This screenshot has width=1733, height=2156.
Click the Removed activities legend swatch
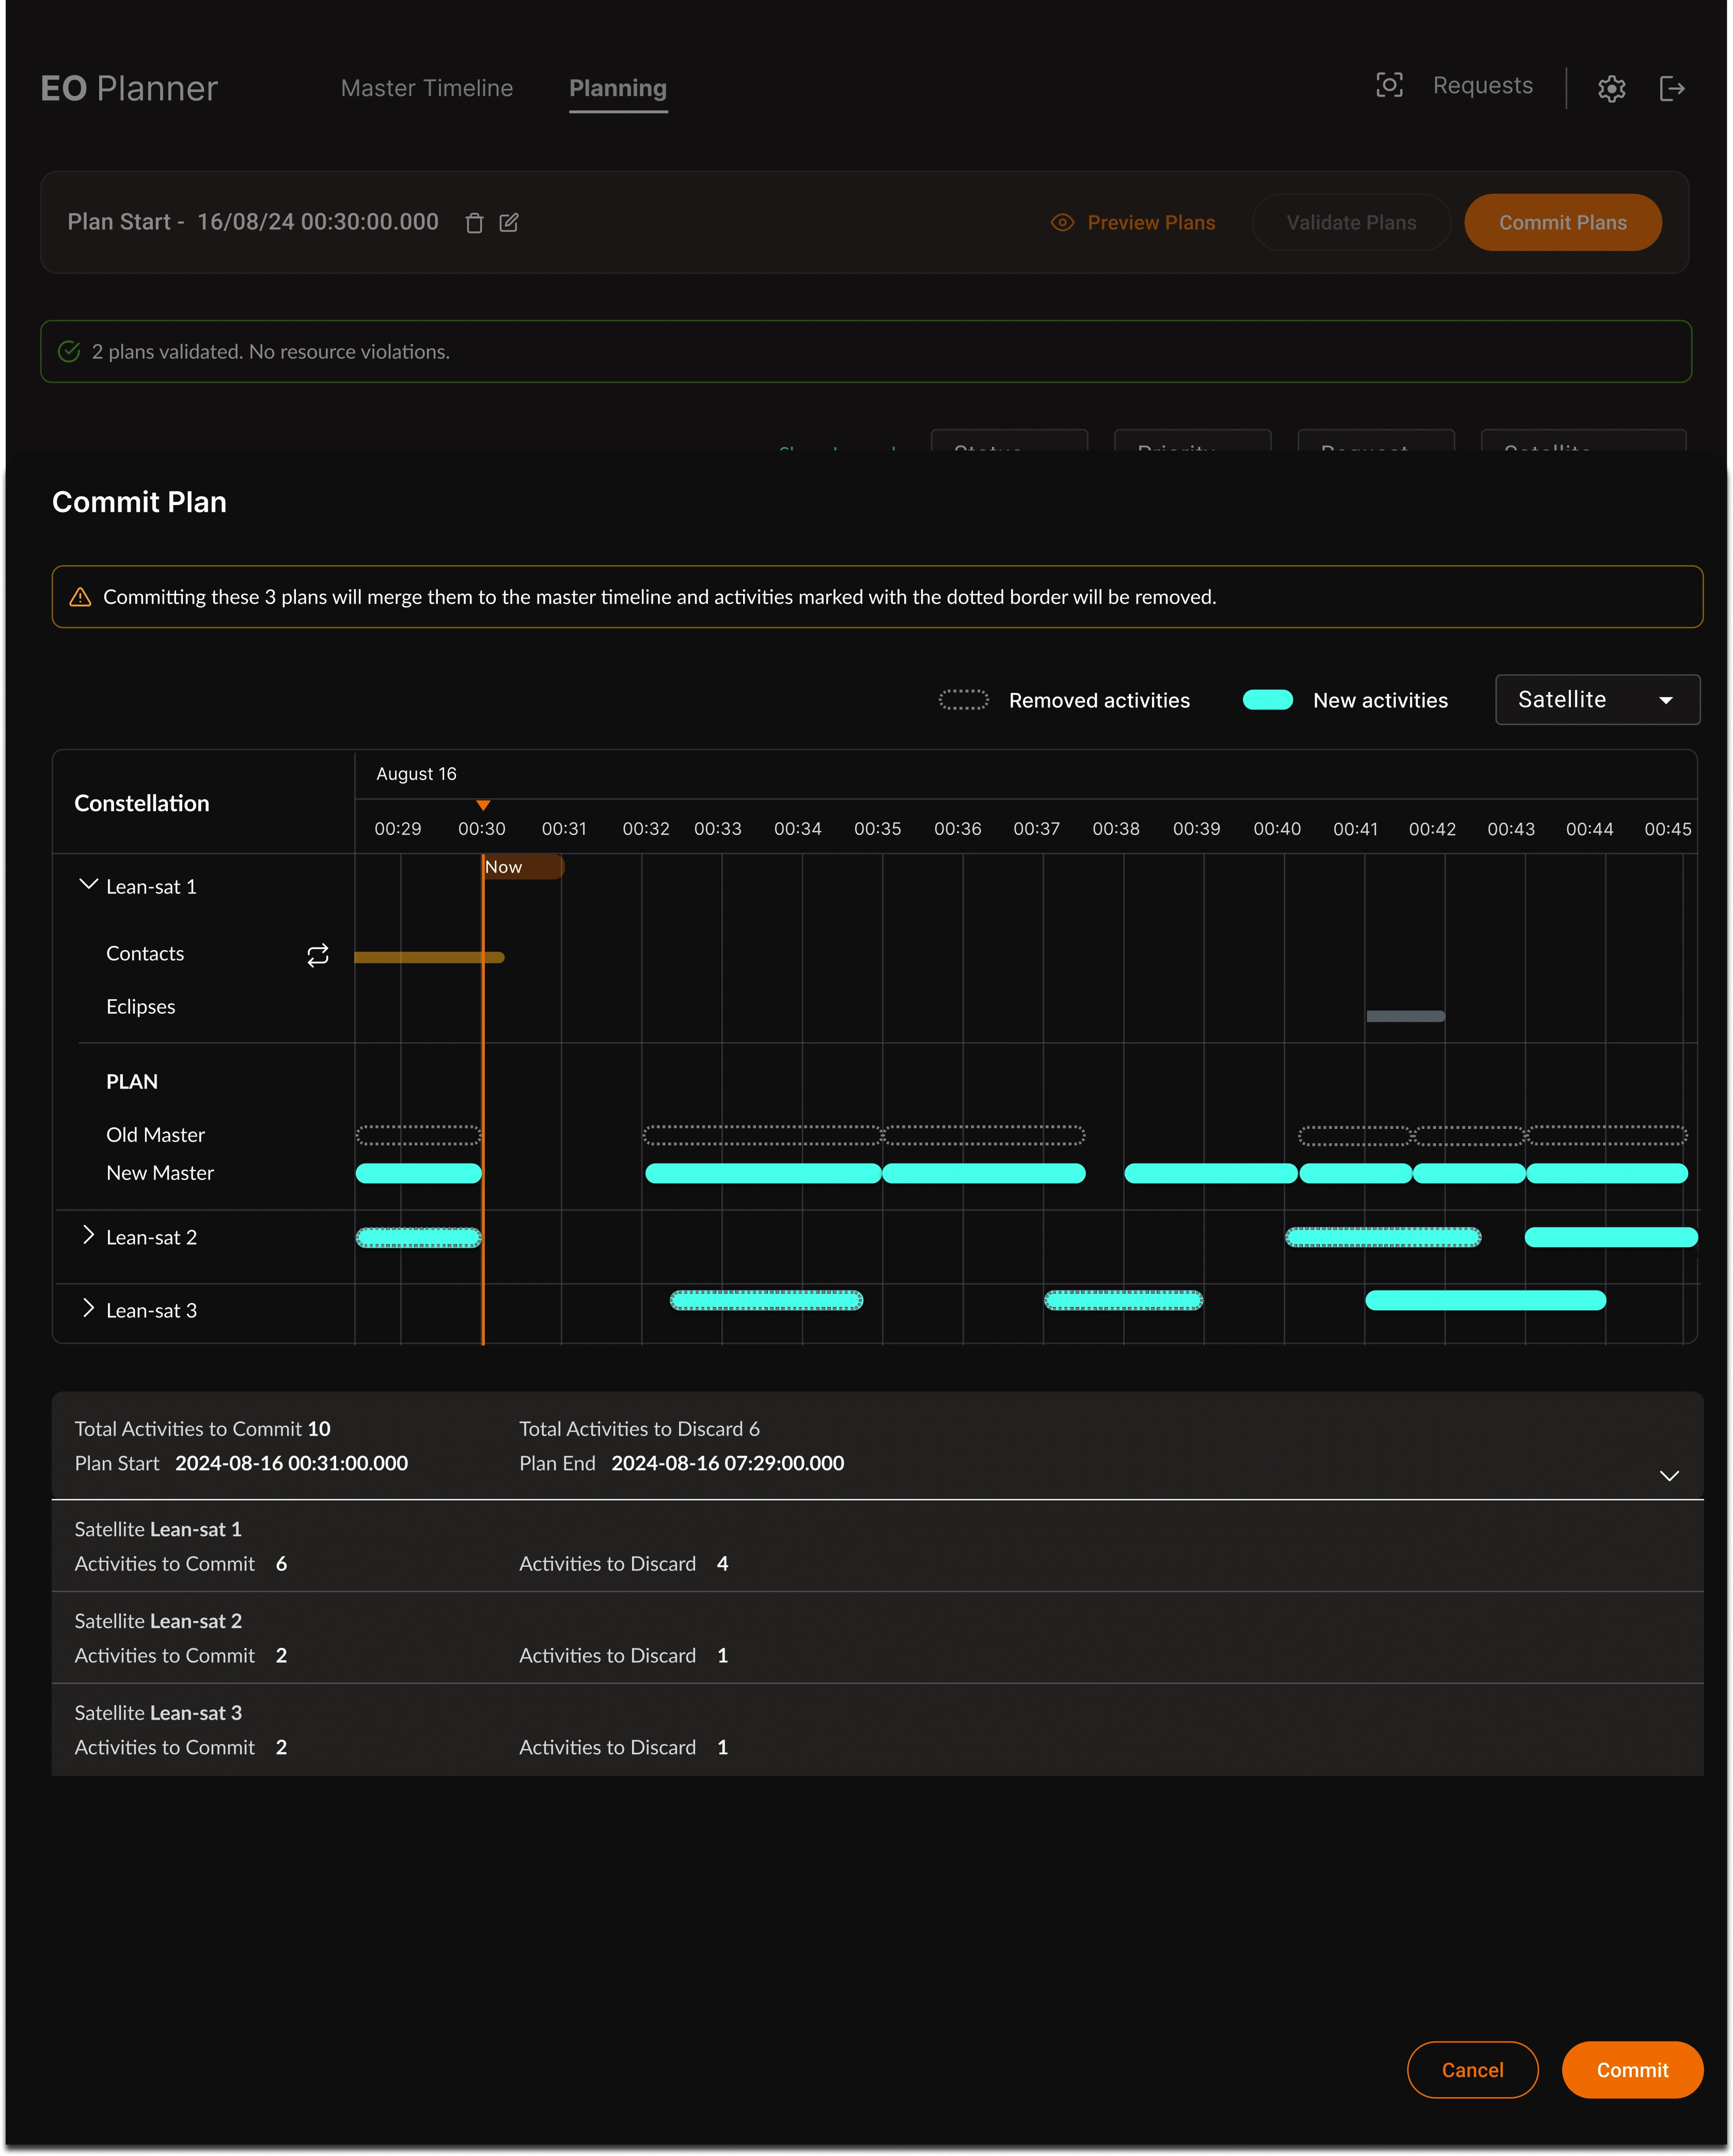pos(964,700)
